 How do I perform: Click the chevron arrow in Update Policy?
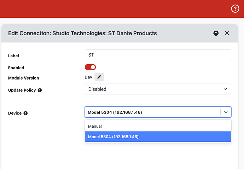(x=225, y=89)
